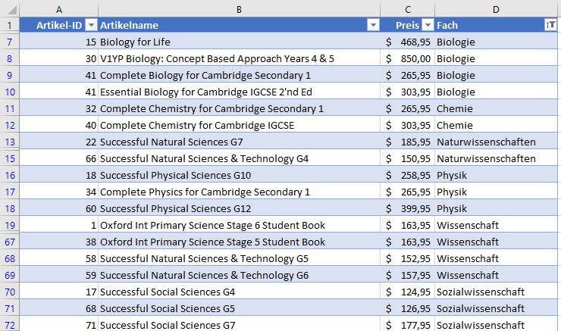This screenshot has height=331, width=561.
Task: Open the active Fach filter button
Action: (x=550, y=25)
